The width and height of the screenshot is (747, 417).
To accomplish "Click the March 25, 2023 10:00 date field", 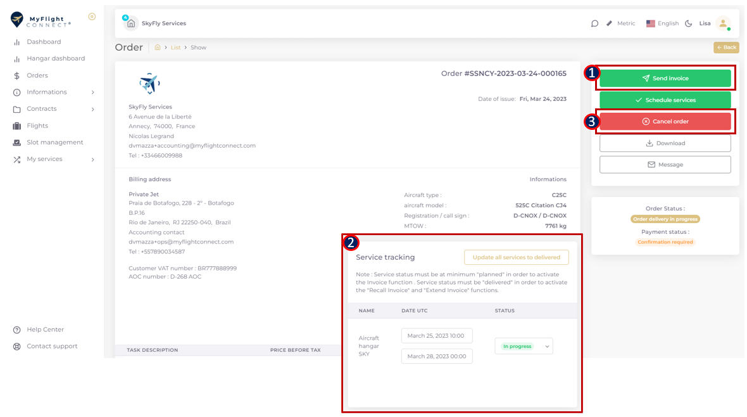I will click(437, 336).
